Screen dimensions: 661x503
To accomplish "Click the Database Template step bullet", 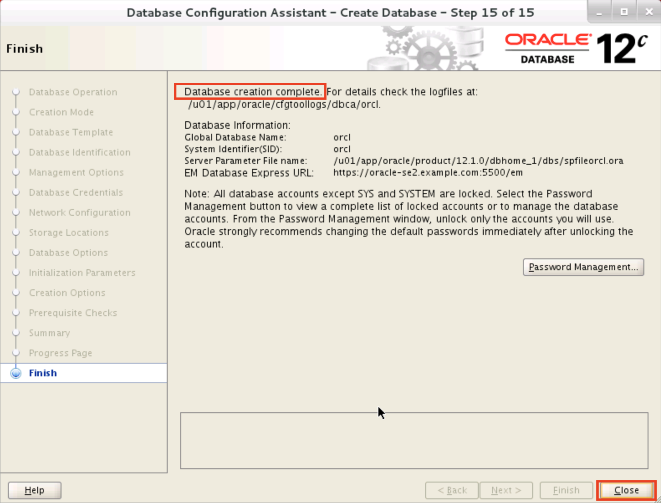I will click(x=16, y=132).
